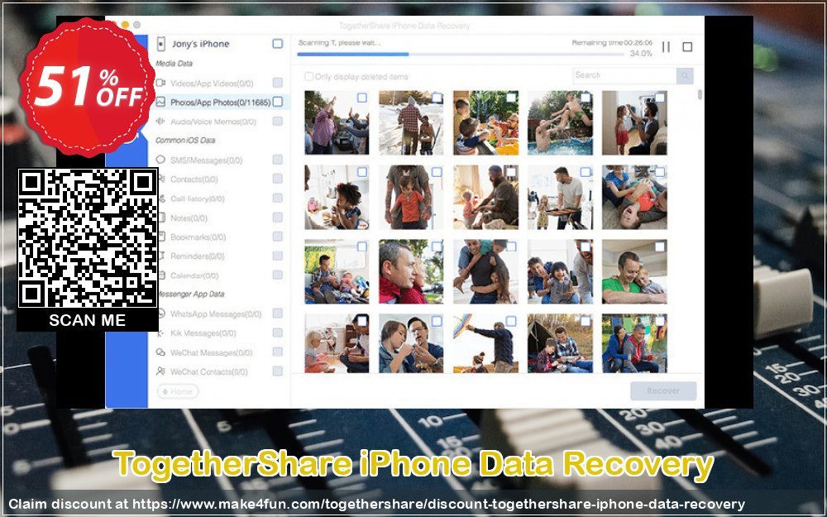Click the magnifier search button

[685, 76]
